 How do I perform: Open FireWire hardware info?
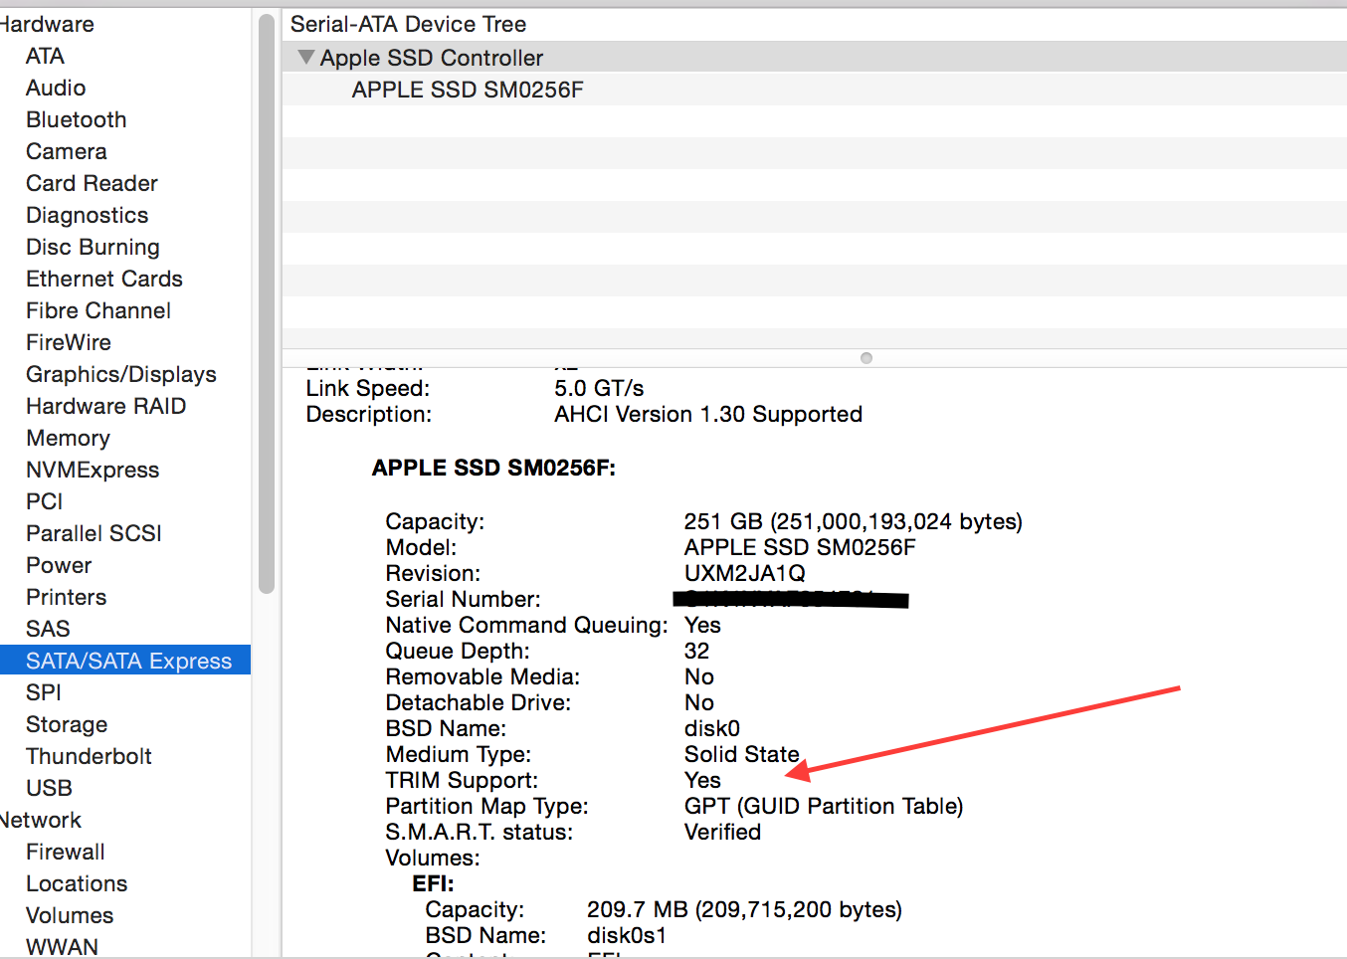point(69,342)
